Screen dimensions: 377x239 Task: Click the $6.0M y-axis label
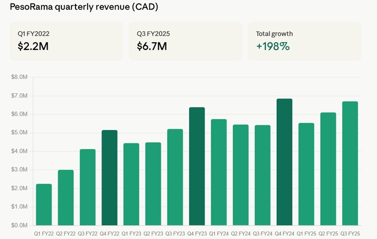19,114
